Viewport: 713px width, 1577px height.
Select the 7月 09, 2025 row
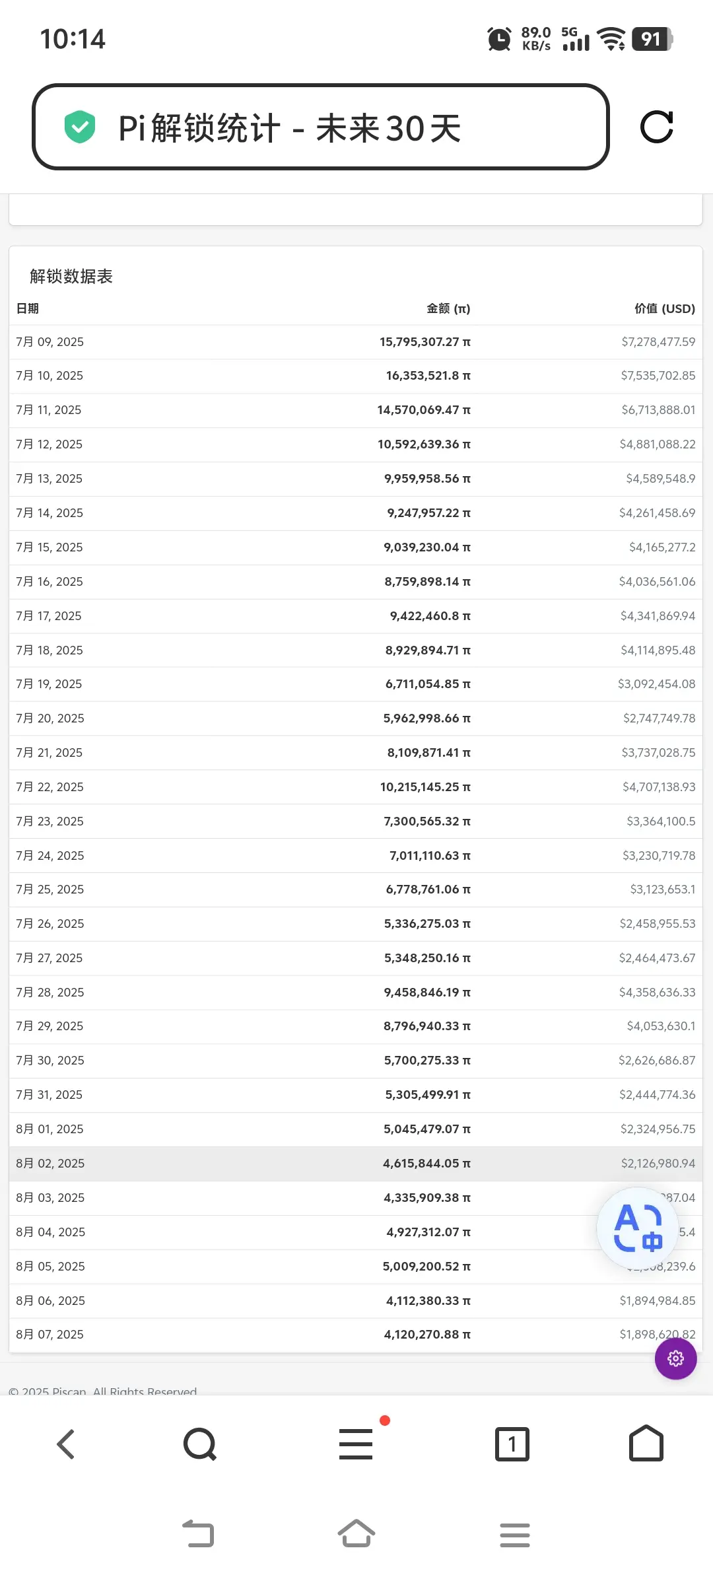[x=356, y=342]
